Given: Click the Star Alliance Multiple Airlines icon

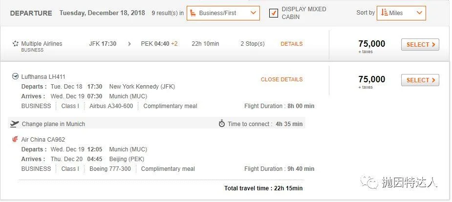Looking at the screenshot, I should [x=15, y=44].
